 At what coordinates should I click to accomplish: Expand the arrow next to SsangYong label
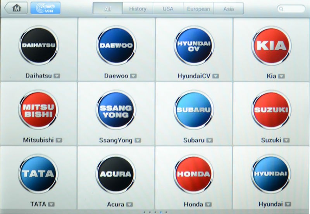[x=138, y=140]
